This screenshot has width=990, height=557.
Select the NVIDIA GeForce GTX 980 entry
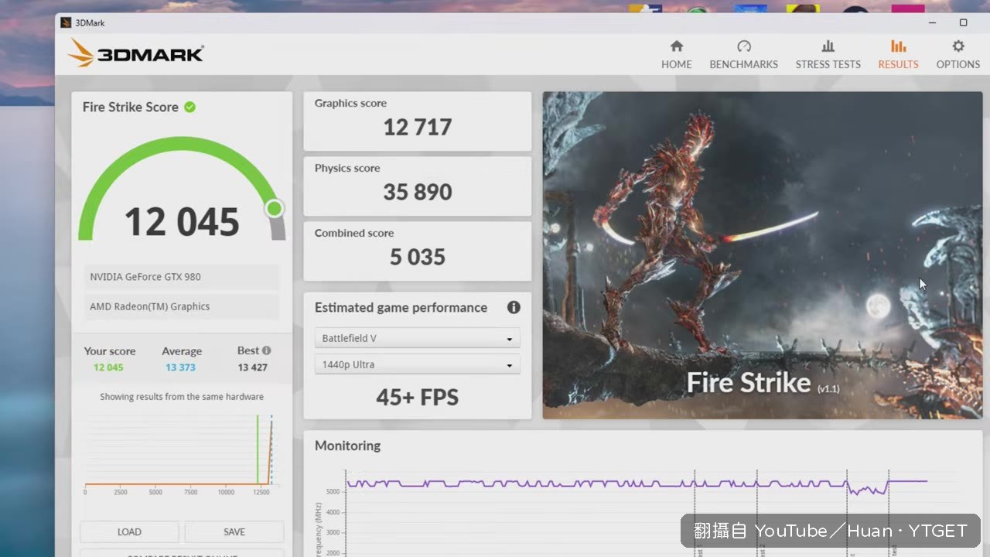click(x=182, y=277)
